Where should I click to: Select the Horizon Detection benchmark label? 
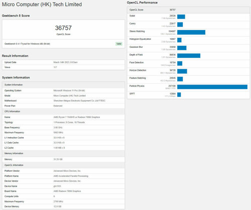tap(138, 70)
